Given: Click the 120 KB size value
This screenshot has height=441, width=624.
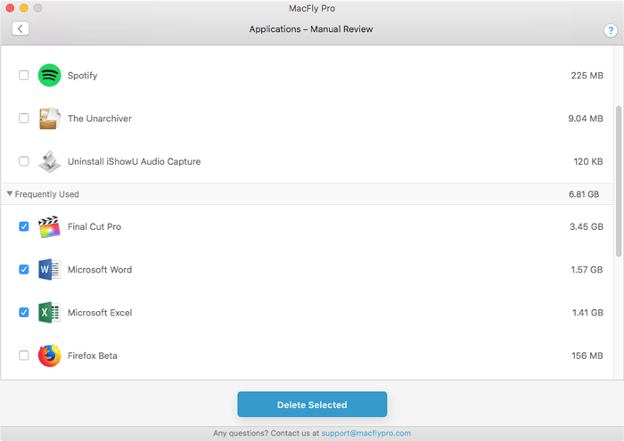Looking at the screenshot, I should point(588,161).
